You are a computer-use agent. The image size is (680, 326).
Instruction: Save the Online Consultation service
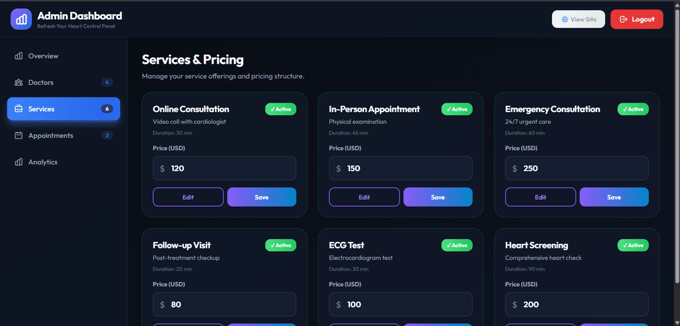tap(262, 197)
